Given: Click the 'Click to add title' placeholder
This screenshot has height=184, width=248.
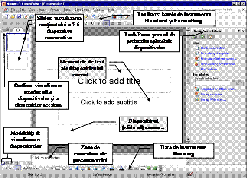Looking at the screenshot, I should (109, 81).
